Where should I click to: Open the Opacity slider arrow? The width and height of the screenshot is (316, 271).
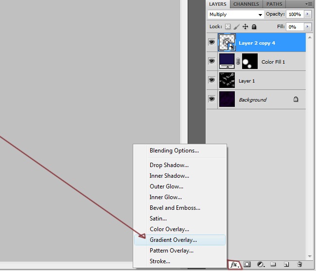pos(308,14)
